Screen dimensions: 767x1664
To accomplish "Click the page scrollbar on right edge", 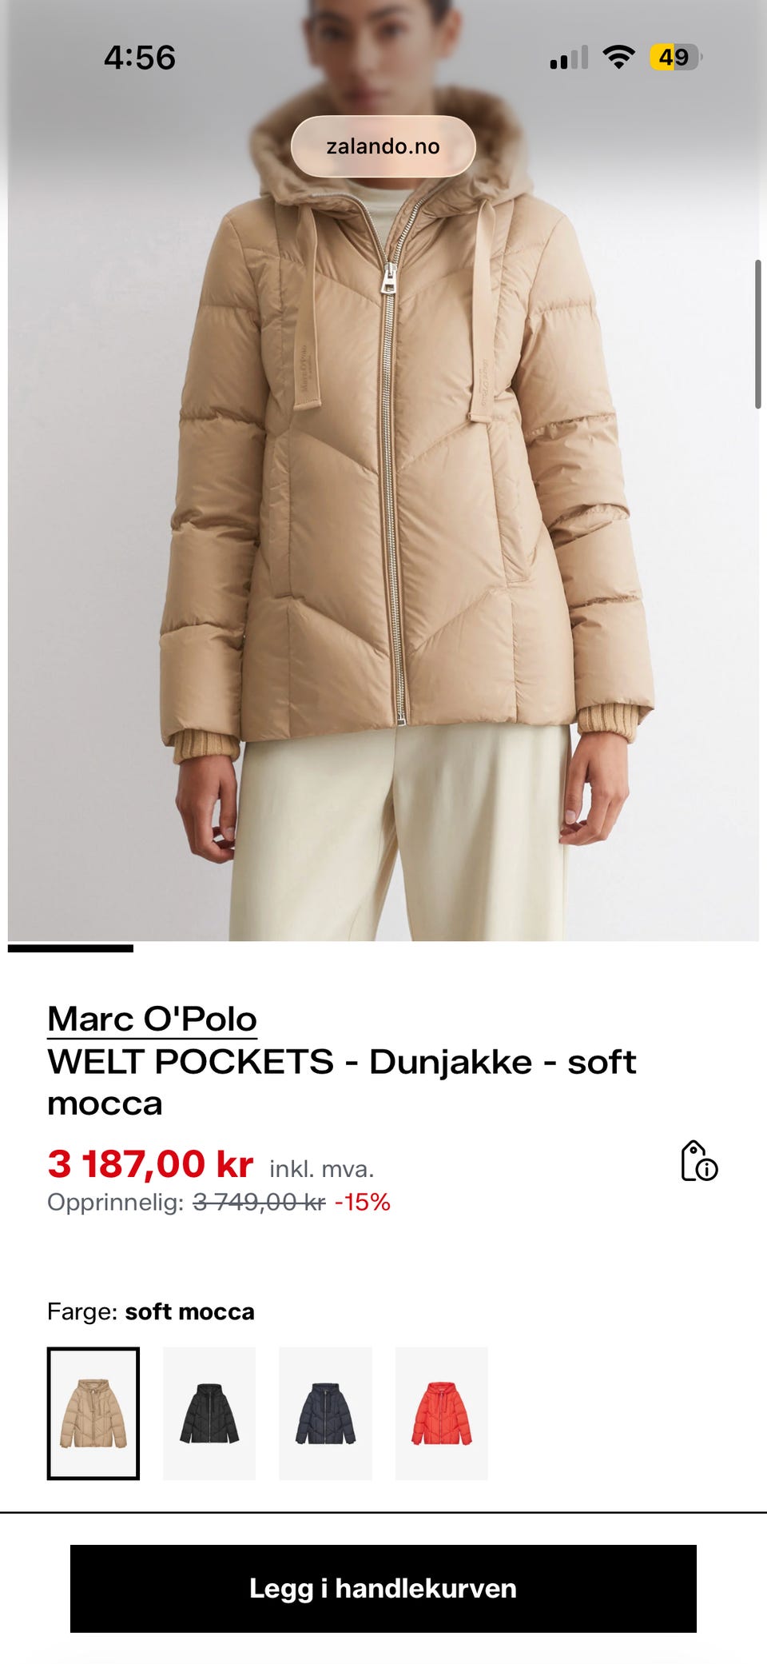I will [x=758, y=334].
